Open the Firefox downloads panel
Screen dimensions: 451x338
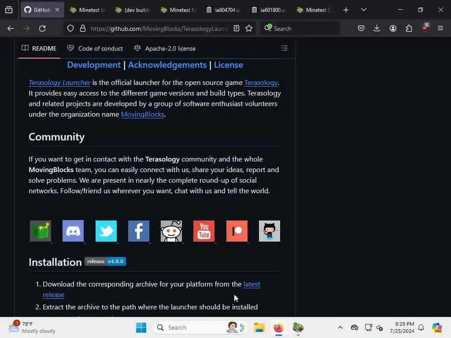(377, 29)
